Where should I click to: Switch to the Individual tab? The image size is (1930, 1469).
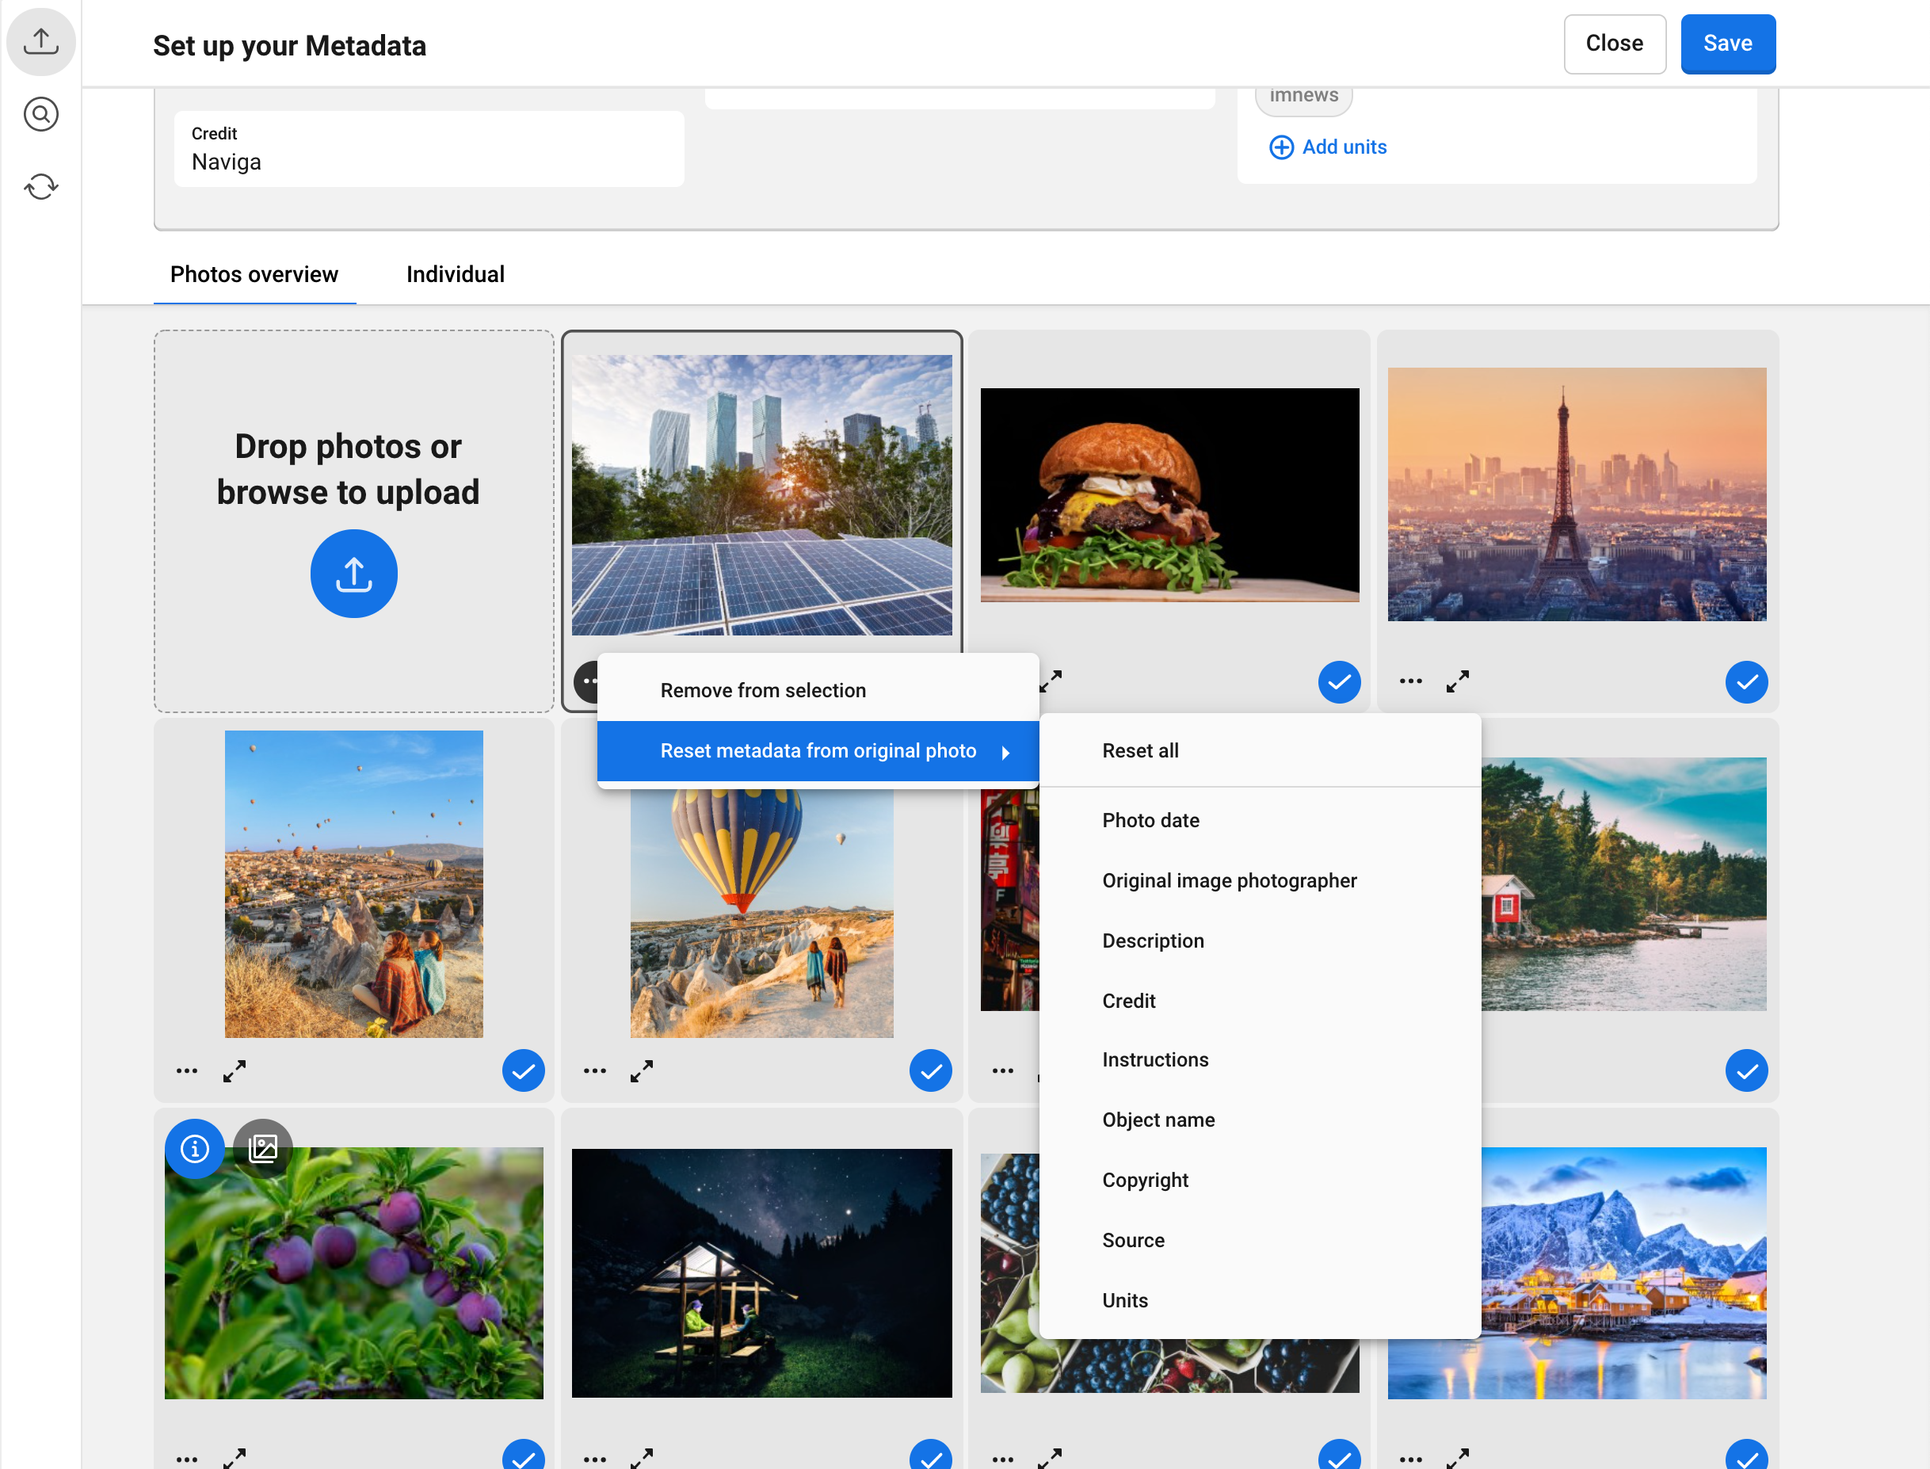click(455, 275)
